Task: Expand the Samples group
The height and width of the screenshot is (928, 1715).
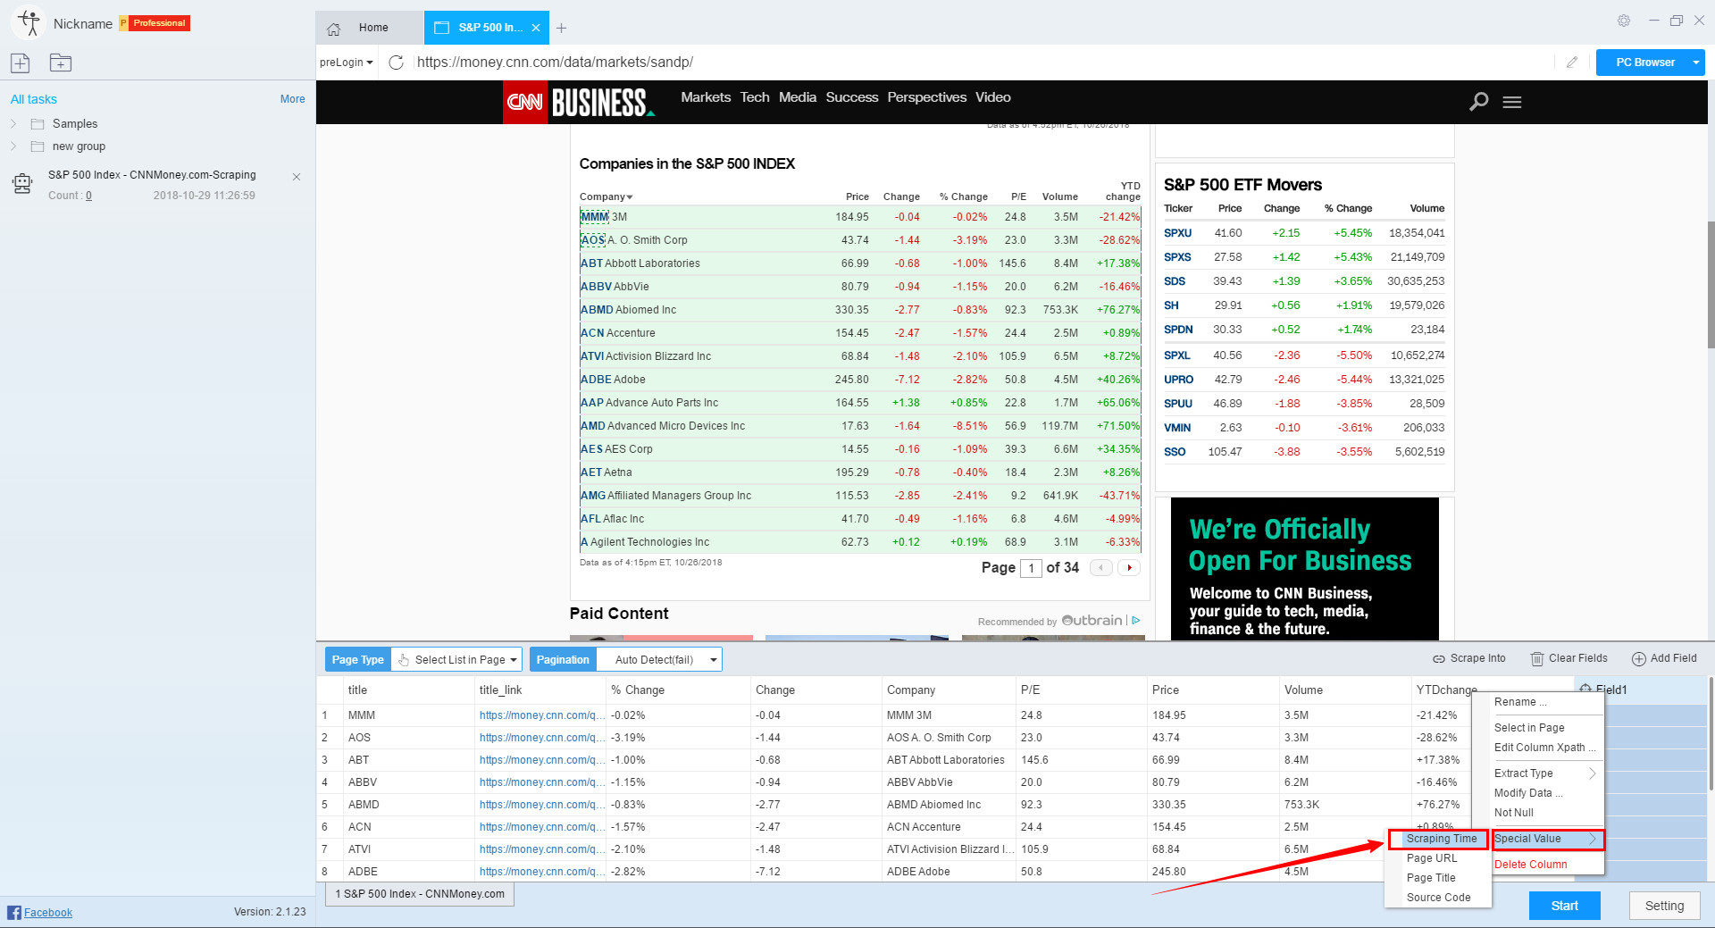Action: tap(13, 124)
